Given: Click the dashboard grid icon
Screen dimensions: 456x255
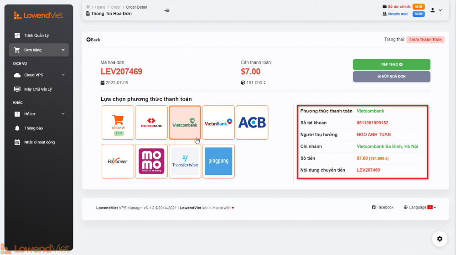Looking at the screenshot, I should pos(17,36).
